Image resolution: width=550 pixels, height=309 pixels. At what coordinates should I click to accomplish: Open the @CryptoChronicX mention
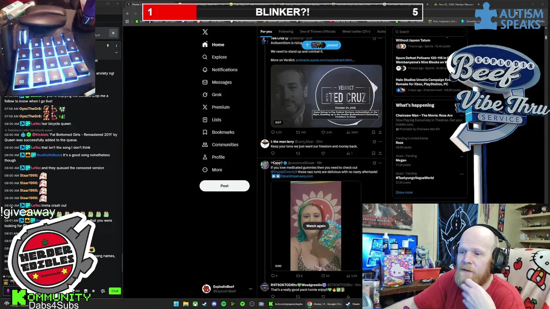[284, 172]
